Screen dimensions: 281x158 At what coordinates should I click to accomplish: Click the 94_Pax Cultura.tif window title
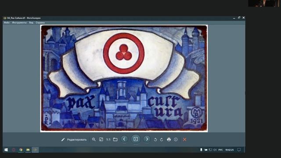pos(24,18)
